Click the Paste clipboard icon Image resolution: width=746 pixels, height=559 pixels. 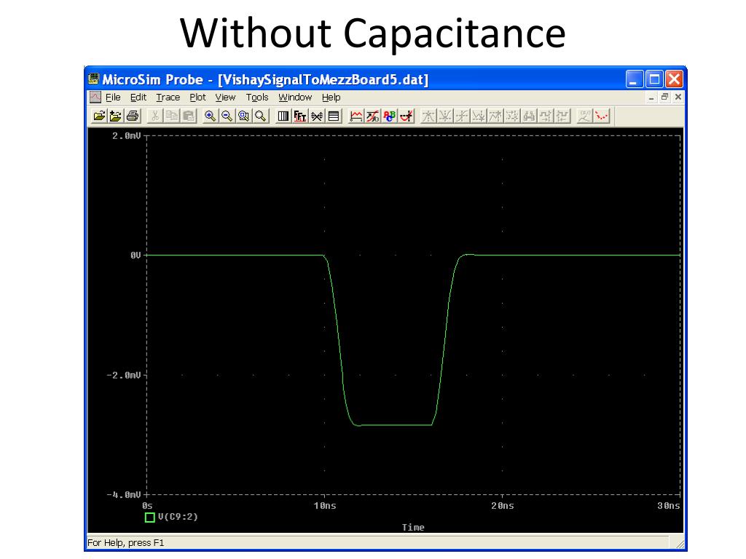(189, 116)
